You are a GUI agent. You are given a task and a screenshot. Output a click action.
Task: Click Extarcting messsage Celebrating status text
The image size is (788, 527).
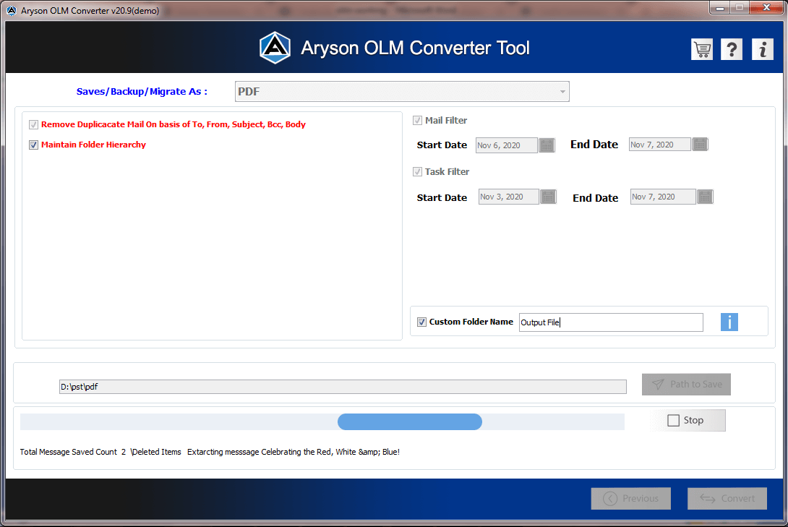294,452
